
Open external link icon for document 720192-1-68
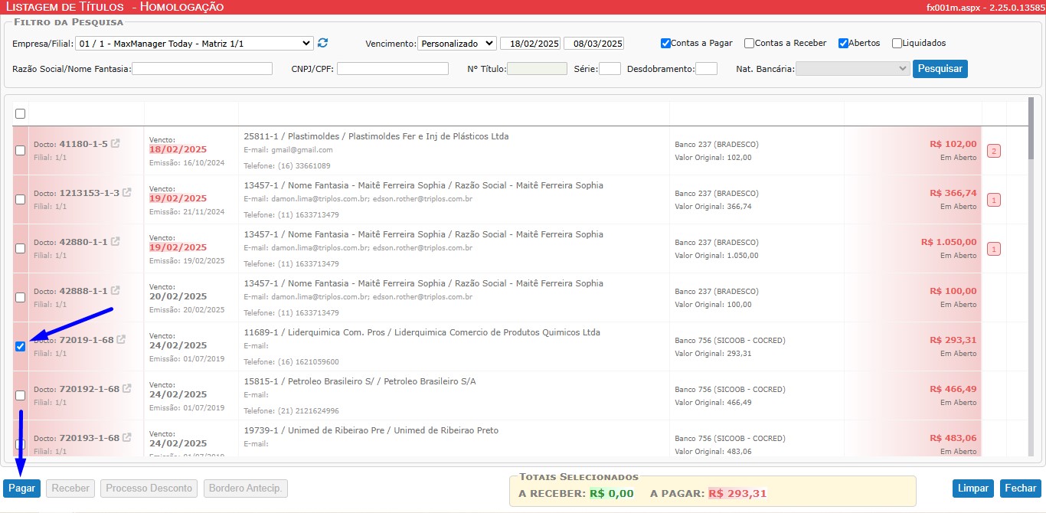(127, 388)
